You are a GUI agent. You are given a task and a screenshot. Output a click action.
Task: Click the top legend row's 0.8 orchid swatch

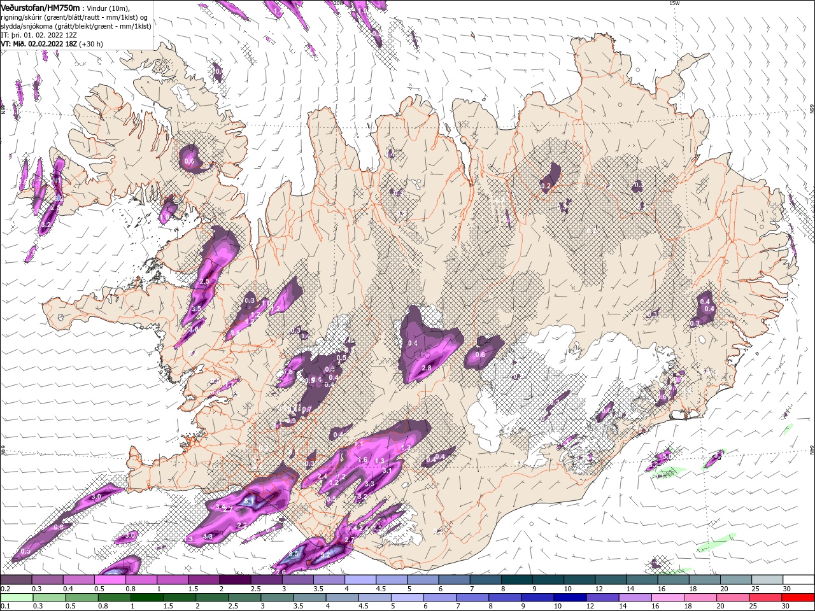point(141,580)
